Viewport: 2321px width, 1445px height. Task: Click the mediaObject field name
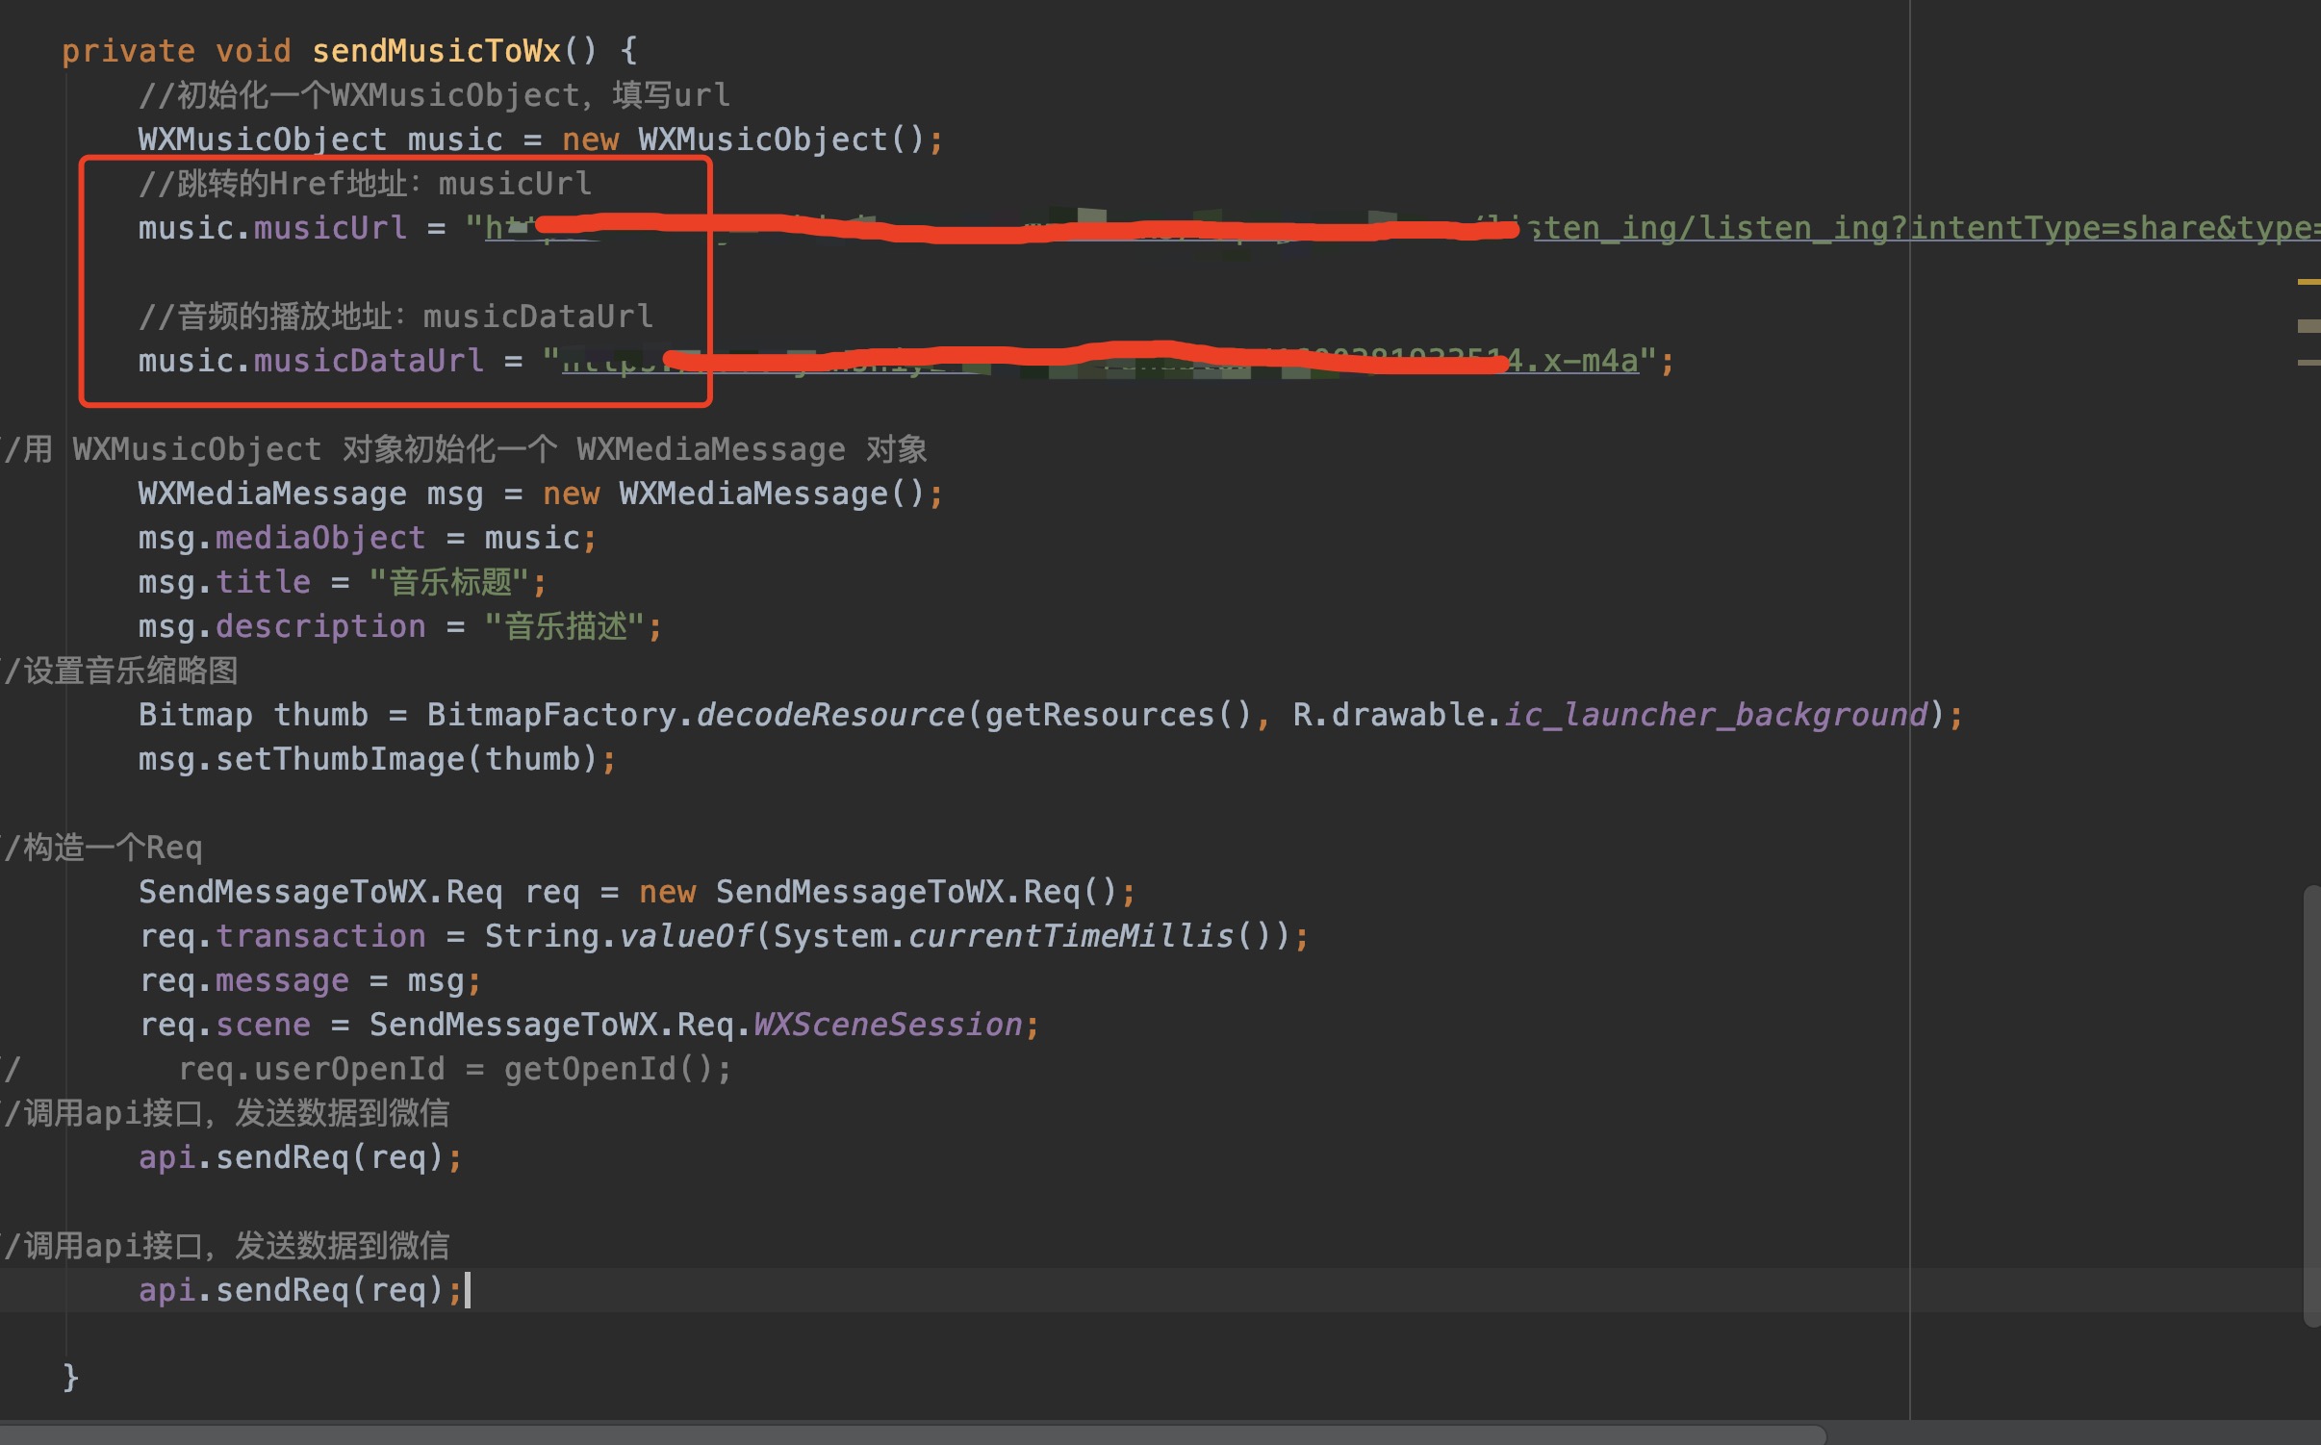tap(319, 538)
